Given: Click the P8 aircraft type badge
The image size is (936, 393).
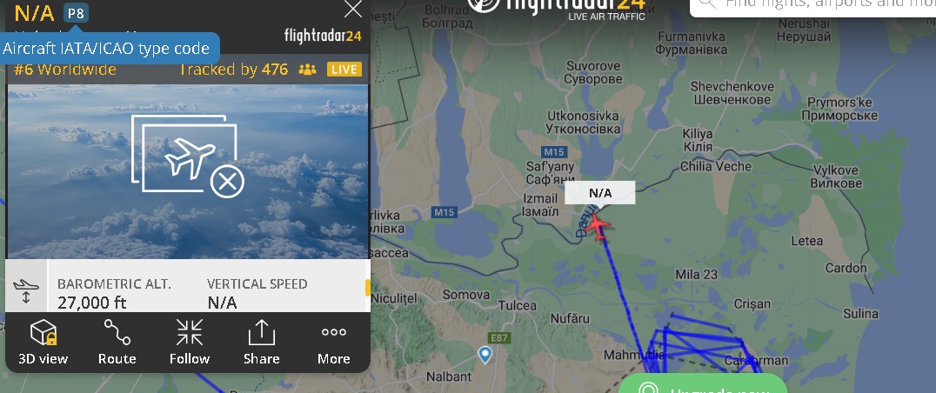Looking at the screenshot, I should pos(76,12).
